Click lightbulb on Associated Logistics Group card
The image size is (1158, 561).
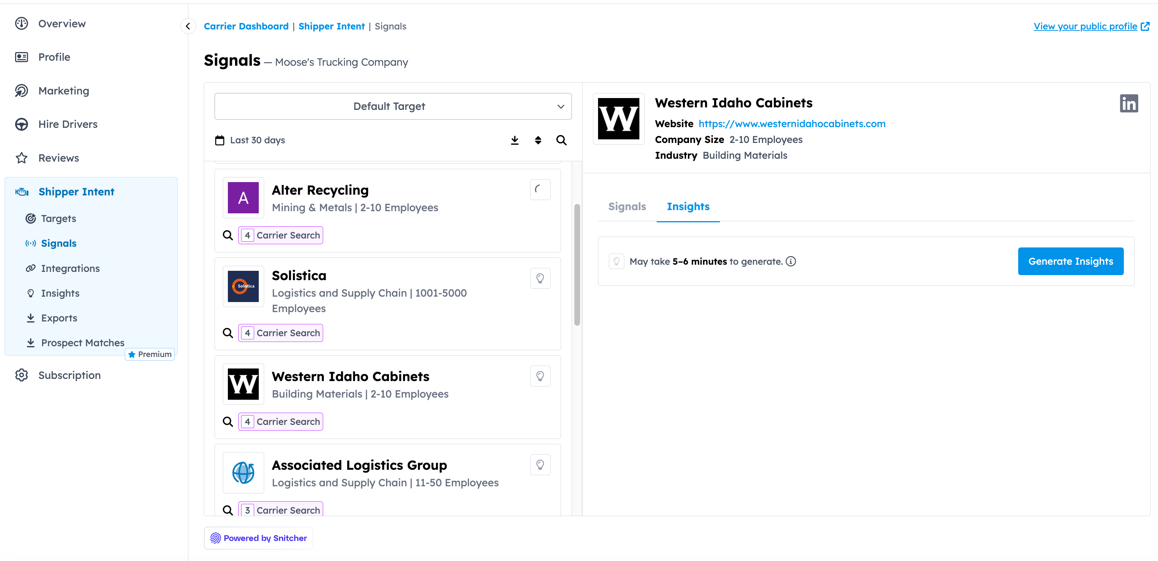(540, 465)
